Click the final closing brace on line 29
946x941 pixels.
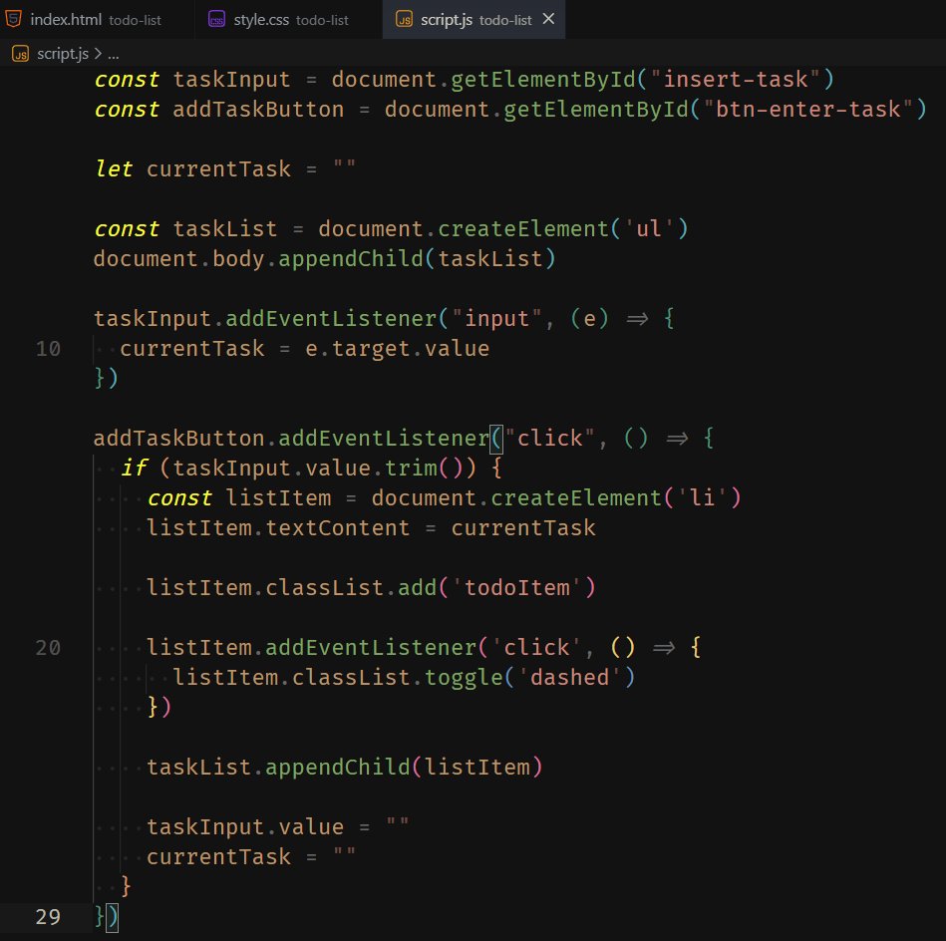tap(100, 917)
